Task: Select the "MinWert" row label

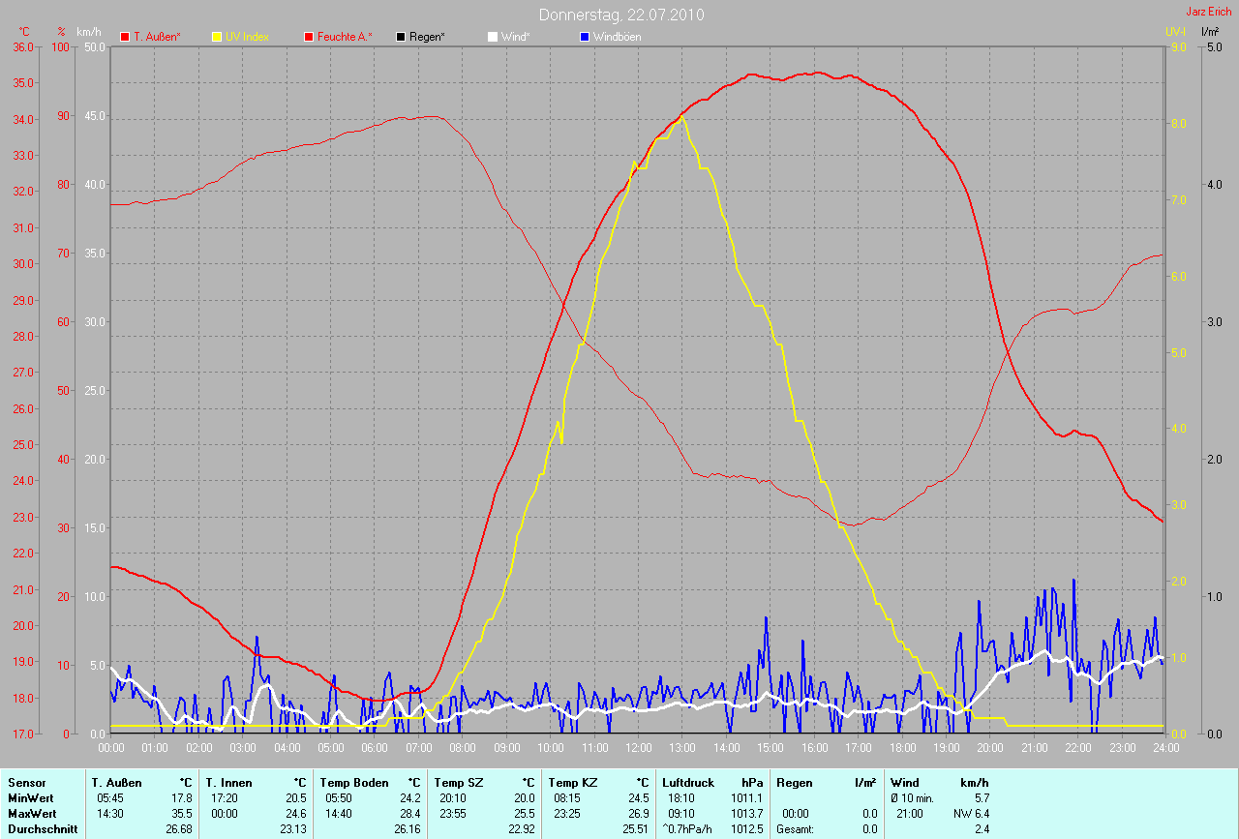Action: tap(31, 798)
